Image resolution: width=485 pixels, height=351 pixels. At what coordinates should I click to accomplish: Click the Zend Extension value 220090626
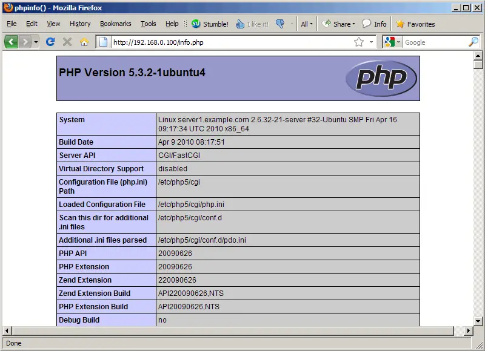(x=177, y=280)
